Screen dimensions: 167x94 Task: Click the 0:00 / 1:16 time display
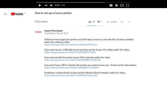[x=60, y=5]
